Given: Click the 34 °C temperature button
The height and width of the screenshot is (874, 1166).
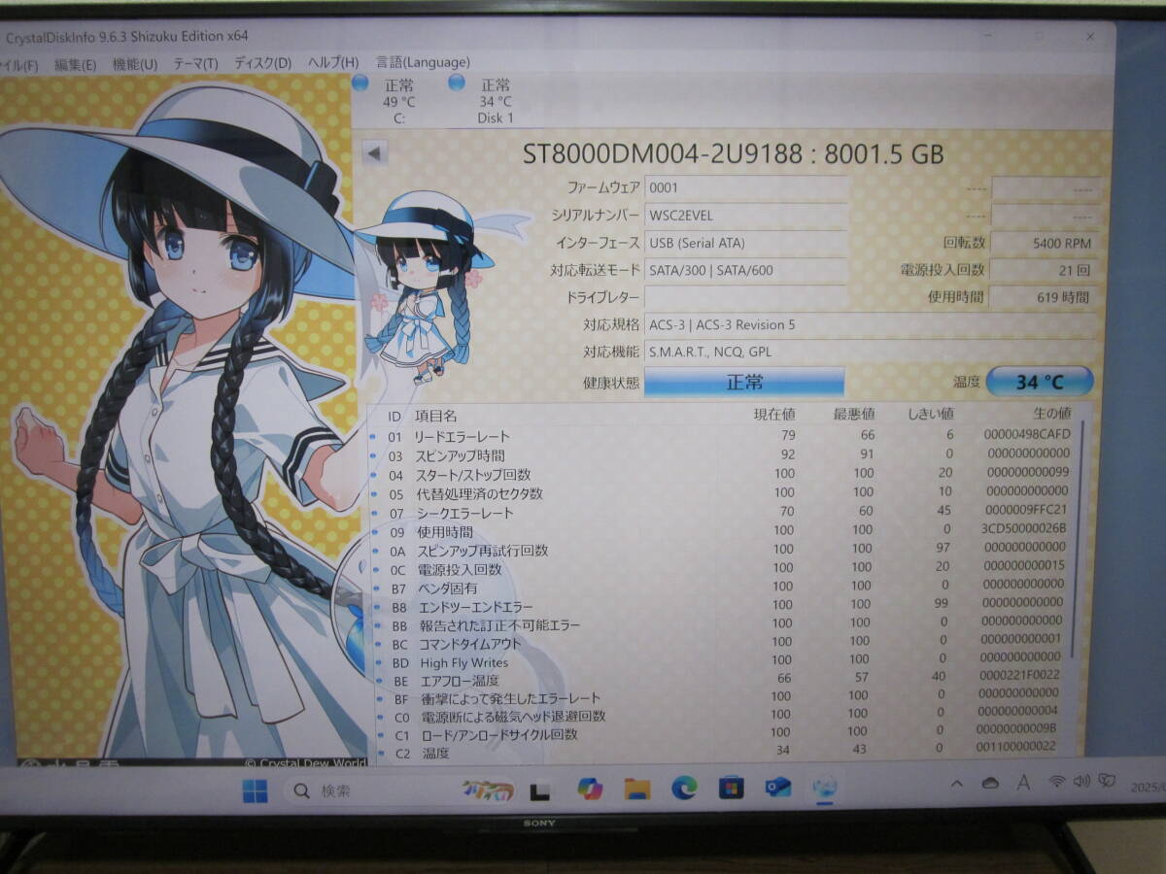Looking at the screenshot, I should 1041,382.
